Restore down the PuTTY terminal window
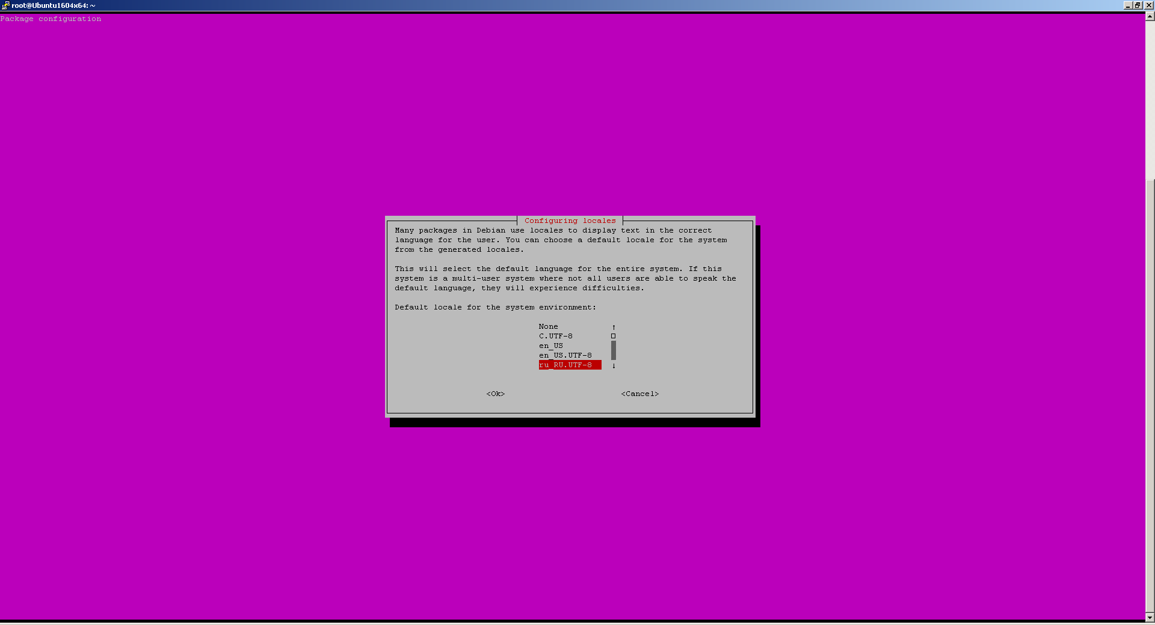 (1138, 5)
